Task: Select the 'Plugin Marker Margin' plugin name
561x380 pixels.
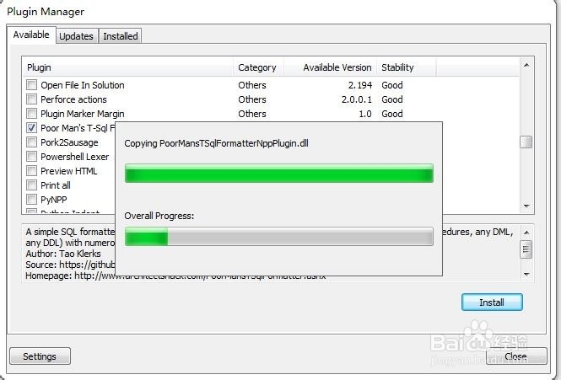Action: tap(83, 114)
